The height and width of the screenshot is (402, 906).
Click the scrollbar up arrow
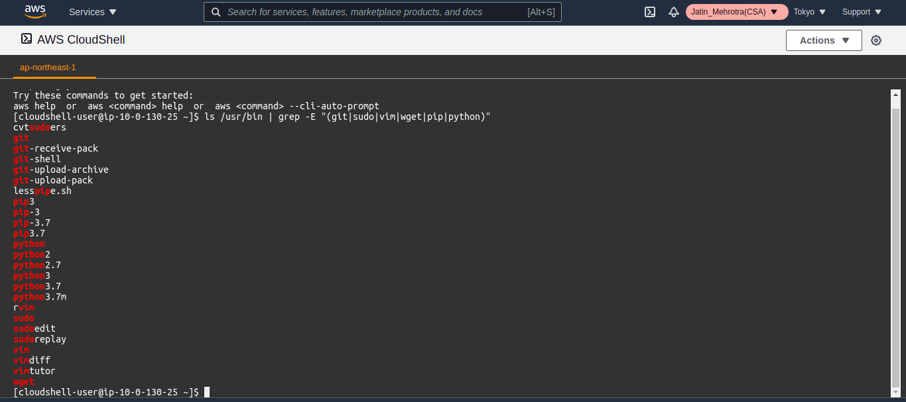[895, 95]
